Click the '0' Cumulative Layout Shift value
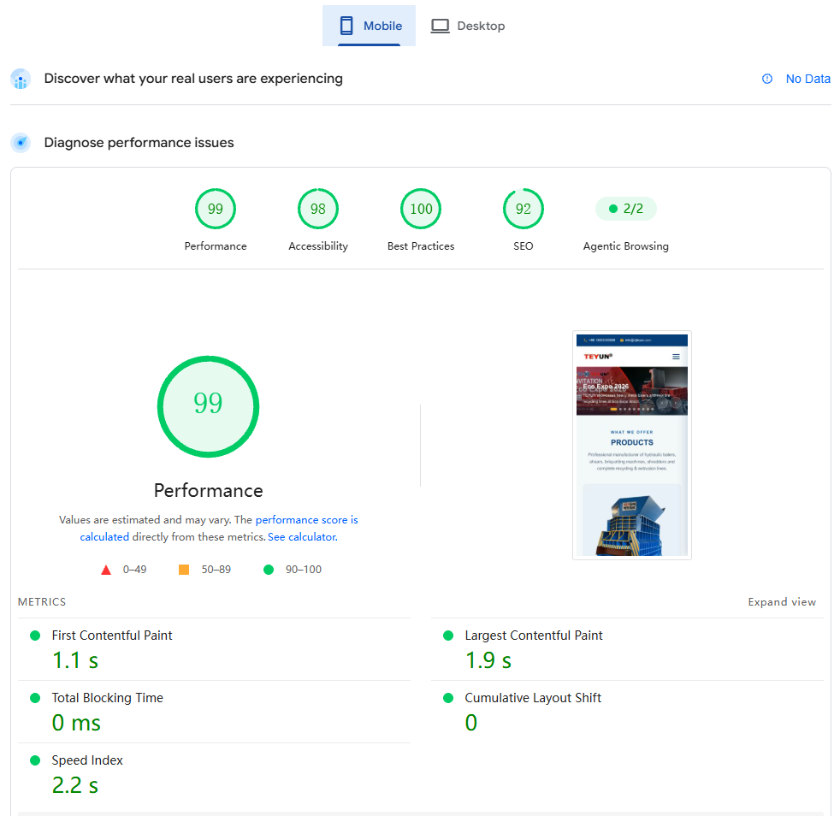Viewport: 840px width, 816px height. (x=470, y=723)
